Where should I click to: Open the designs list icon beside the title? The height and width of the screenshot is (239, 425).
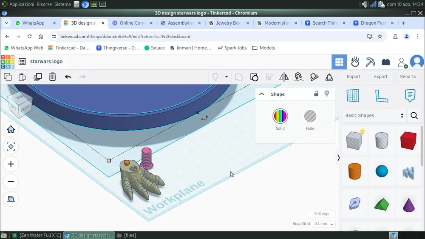(22, 62)
